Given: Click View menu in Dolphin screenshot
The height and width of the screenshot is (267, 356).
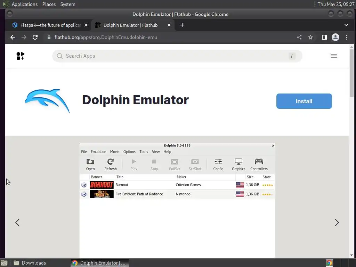Looking at the screenshot, I should 156,152.
